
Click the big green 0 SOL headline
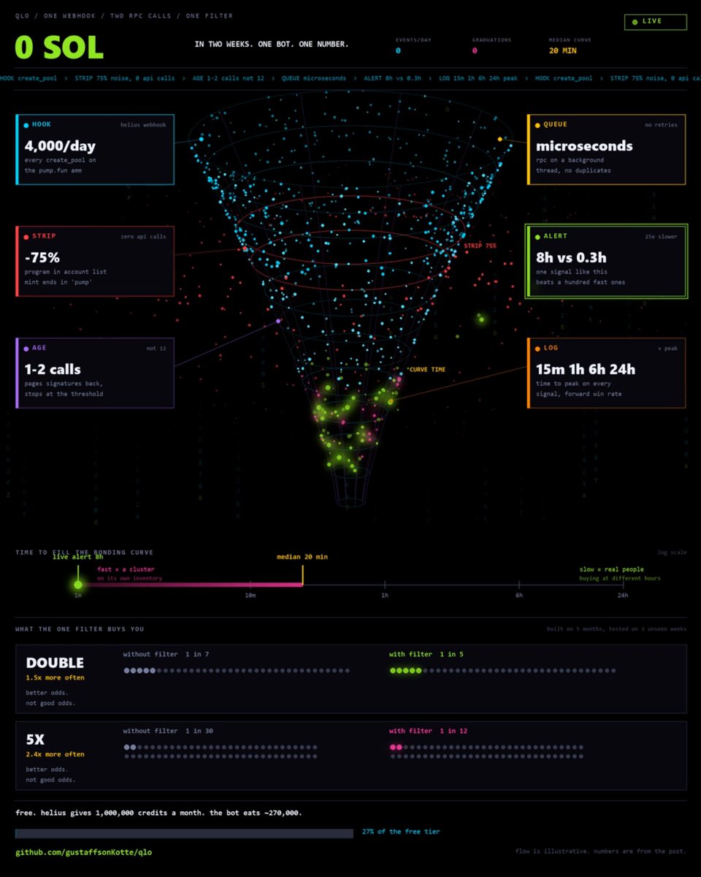[x=59, y=48]
